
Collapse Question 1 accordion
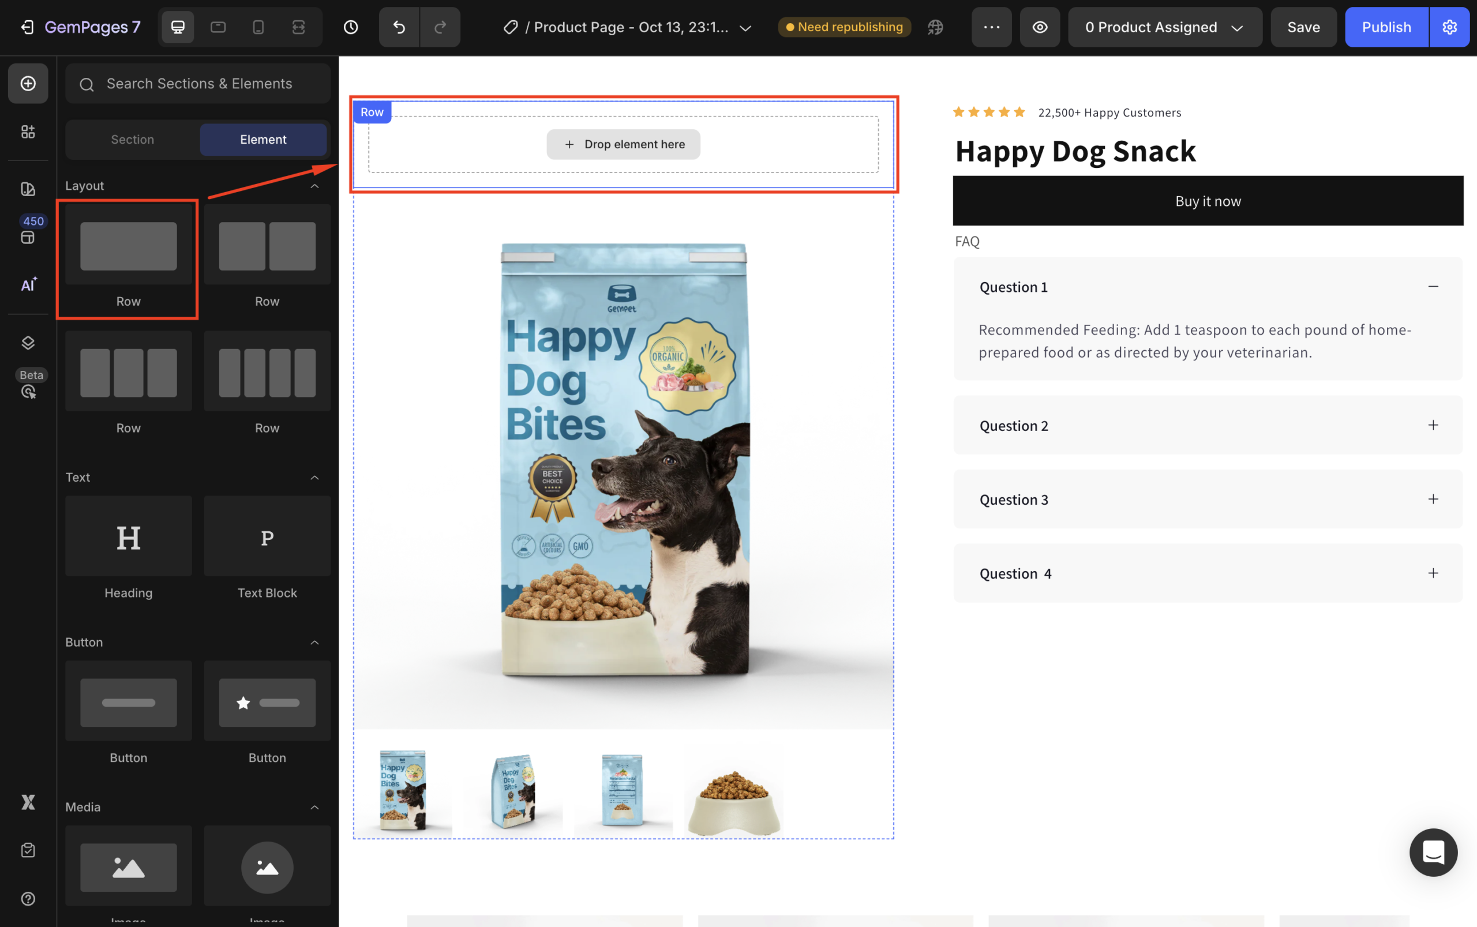pos(1433,286)
